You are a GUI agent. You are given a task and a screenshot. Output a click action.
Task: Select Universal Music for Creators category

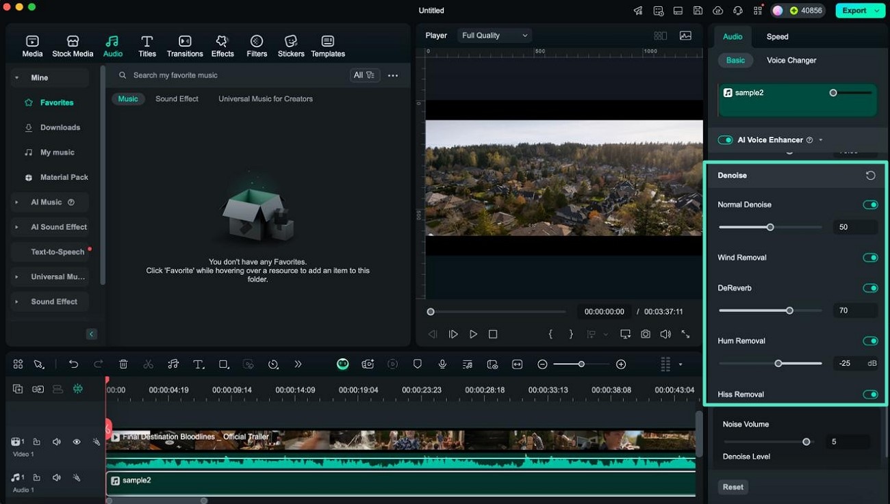click(x=266, y=99)
